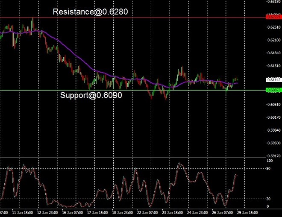Click the 24 Jan 23:00 time label

pos(197,213)
